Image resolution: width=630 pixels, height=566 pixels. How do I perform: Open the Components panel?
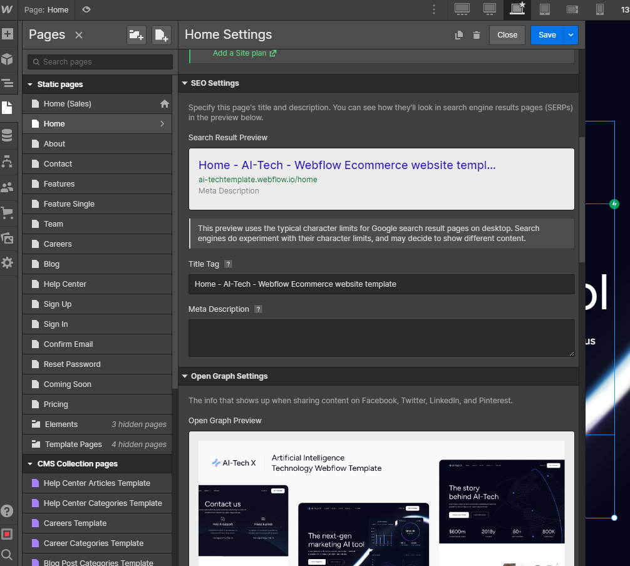point(8,58)
